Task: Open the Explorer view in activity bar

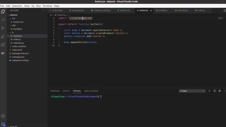Action: click(x=3, y=12)
